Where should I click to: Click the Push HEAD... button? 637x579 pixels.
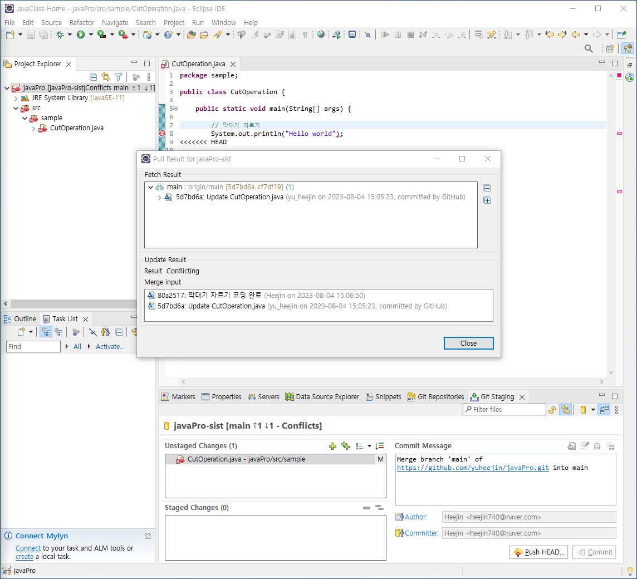pos(538,552)
